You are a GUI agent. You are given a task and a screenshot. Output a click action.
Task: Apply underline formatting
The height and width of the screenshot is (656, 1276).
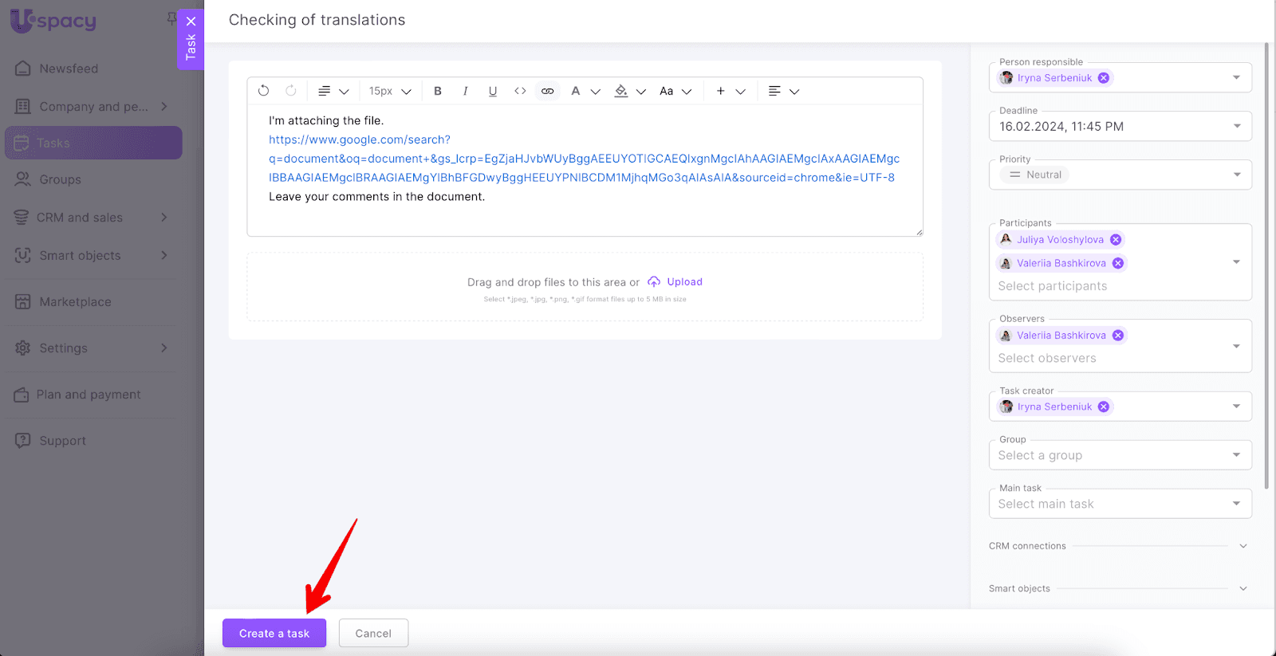pos(493,91)
